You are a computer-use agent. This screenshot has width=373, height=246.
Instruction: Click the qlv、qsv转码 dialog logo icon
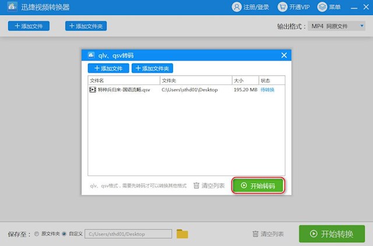(x=92, y=55)
